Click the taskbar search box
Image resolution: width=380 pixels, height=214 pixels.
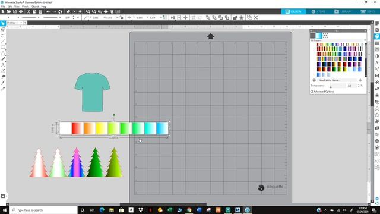tap(43, 210)
